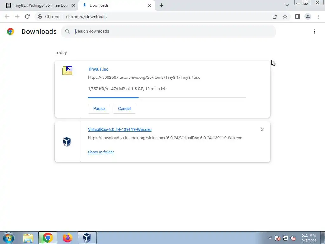Click the VirtualBox installer cube icon
The width and height of the screenshot is (325, 244).
click(67, 142)
